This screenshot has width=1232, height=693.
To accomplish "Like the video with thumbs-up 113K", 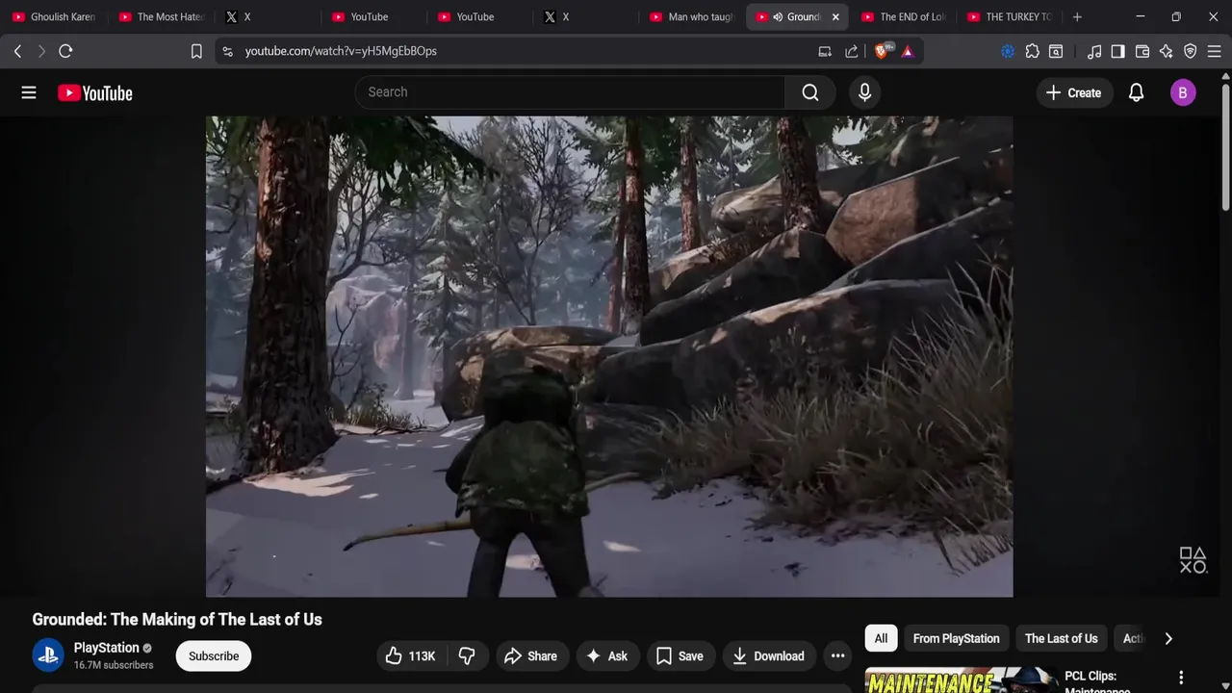I will [411, 656].
